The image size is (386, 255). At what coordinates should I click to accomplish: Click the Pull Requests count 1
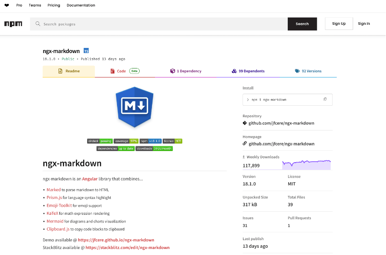289,225
